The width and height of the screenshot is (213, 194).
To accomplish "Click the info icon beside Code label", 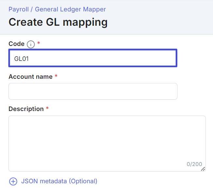I will coord(31,44).
